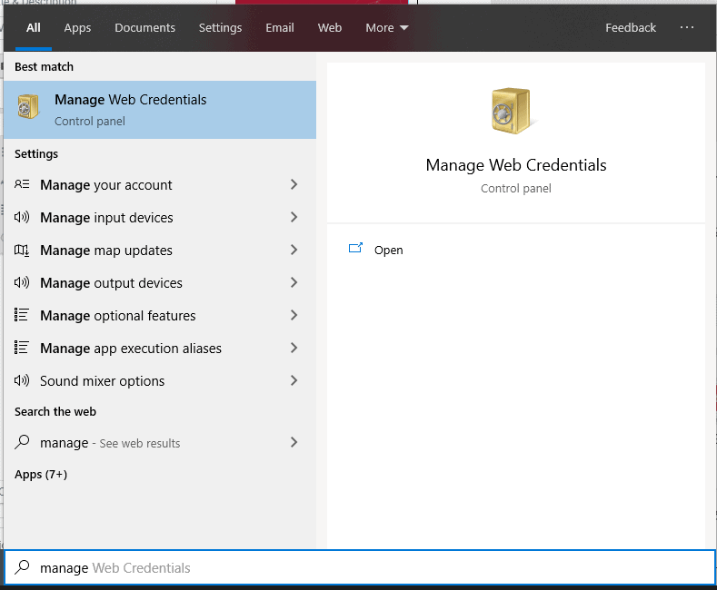
Task: Select Manage app execution aliases result
Action: (x=131, y=349)
